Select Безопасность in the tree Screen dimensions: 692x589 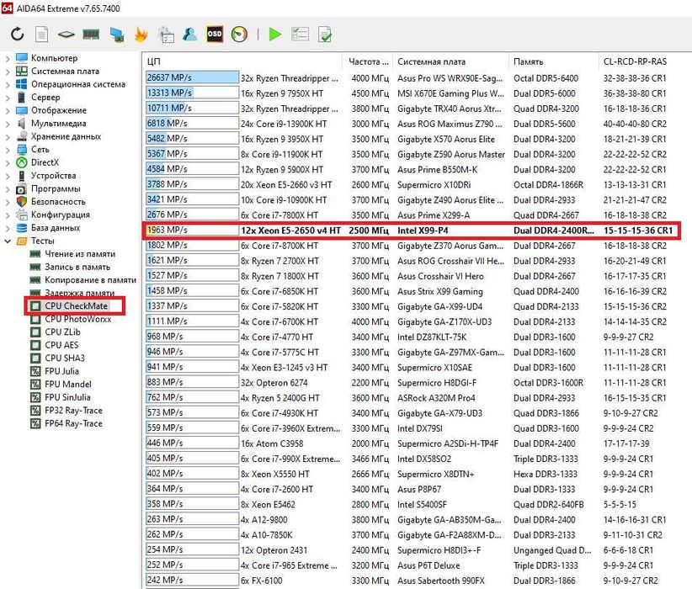point(58,202)
